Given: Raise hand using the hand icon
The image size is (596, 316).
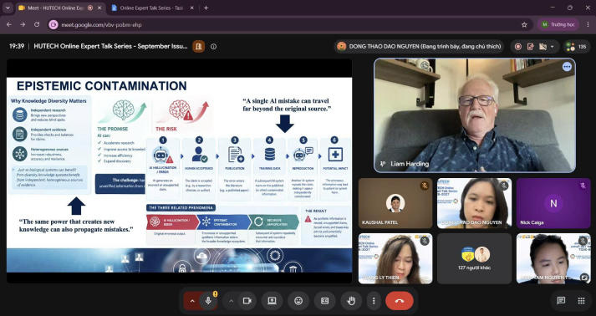Looking at the screenshot, I should 351,301.
